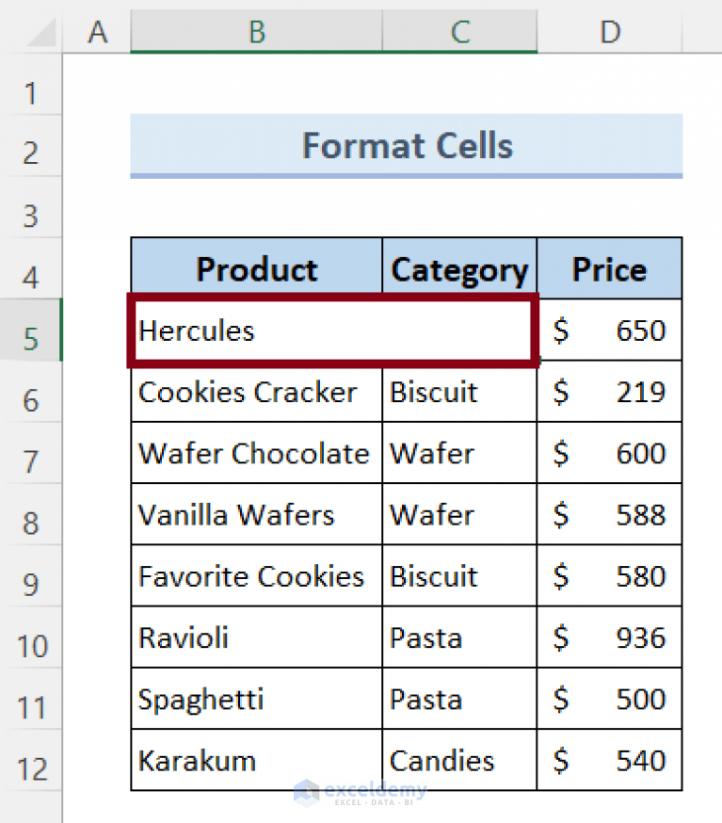Select the Cookies Cracker cell
Viewport: 722px width, 823px height.
coord(247,393)
